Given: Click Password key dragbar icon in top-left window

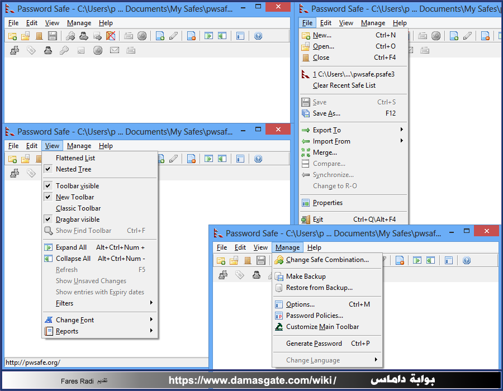Looking at the screenshot, I should coord(64,50).
